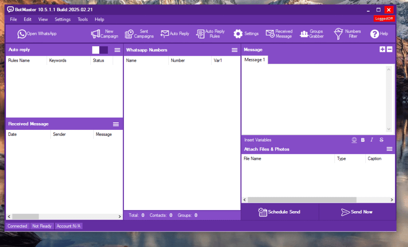
Task: Open Received Message from the toolbar
Action: click(x=279, y=33)
